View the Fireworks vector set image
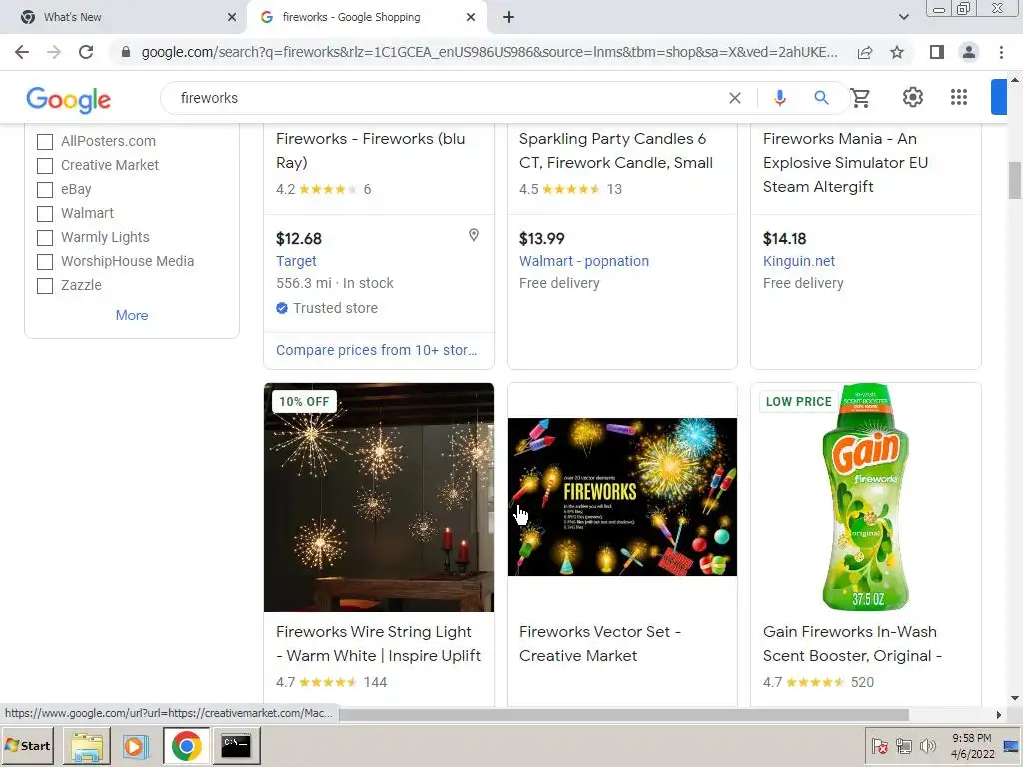Image resolution: width=1023 pixels, height=767 pixels. coord(622,497)
